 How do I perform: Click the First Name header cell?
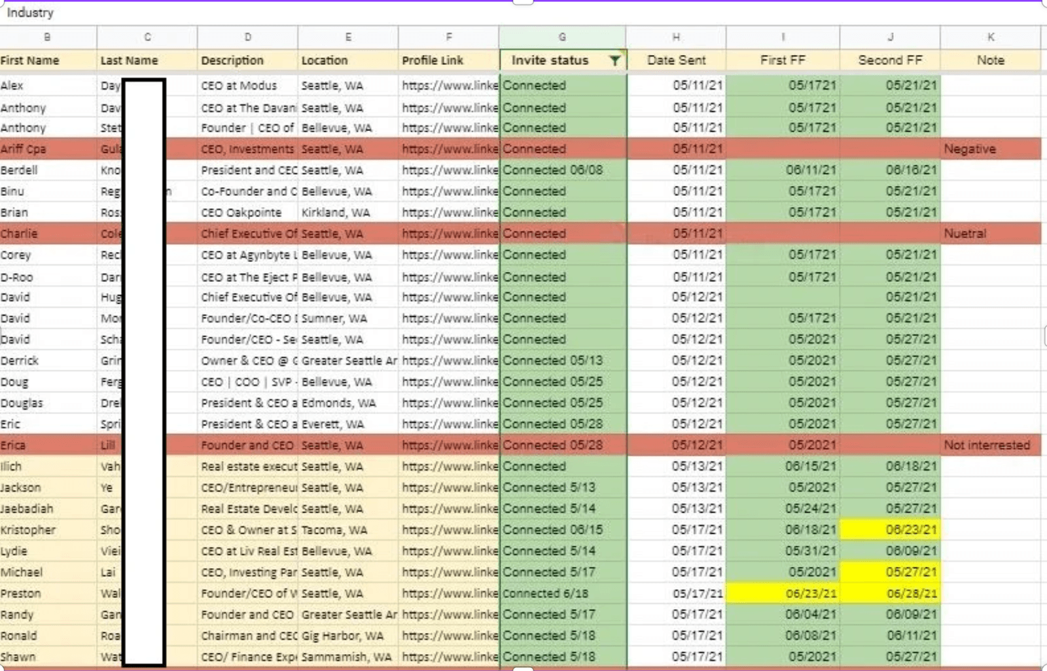tap(48, 60)
